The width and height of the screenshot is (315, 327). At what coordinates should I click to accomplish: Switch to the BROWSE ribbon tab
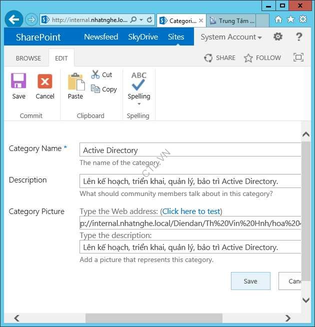[28, 58]
